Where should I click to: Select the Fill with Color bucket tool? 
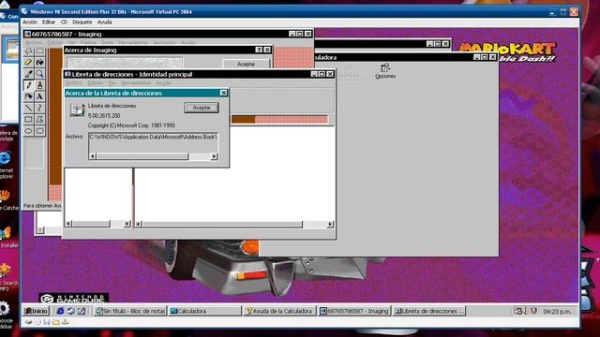click(x=39, y=62)
